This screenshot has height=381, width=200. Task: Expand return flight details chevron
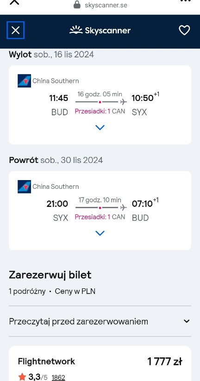point(100,233)
